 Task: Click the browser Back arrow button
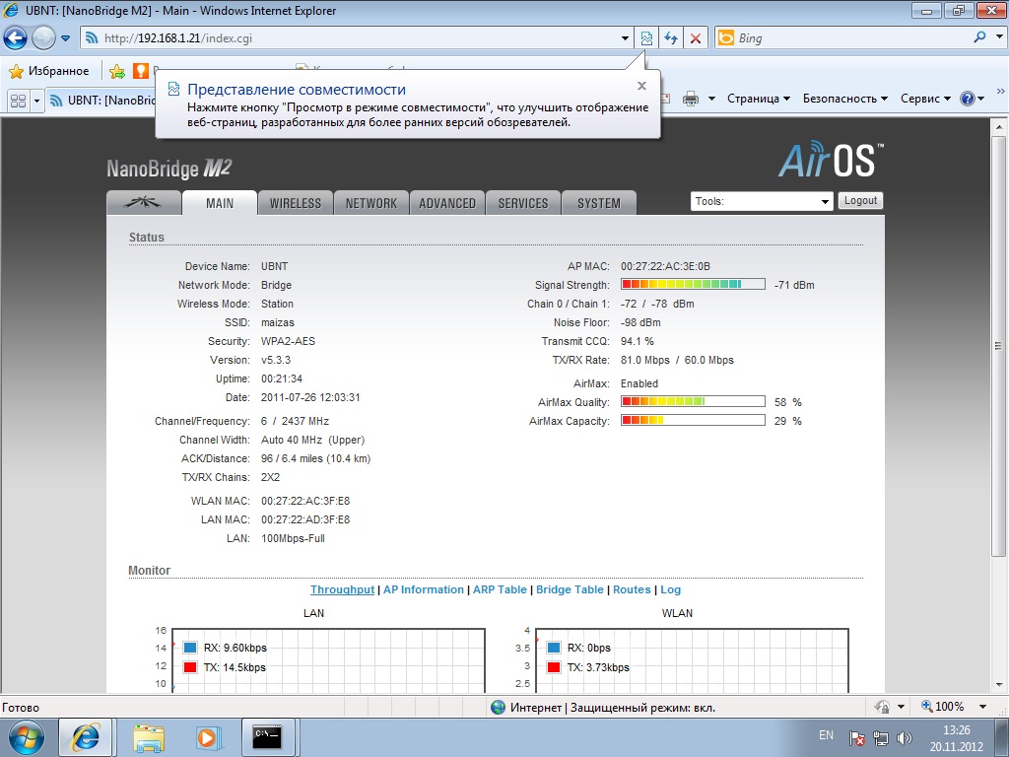point(16,38)
